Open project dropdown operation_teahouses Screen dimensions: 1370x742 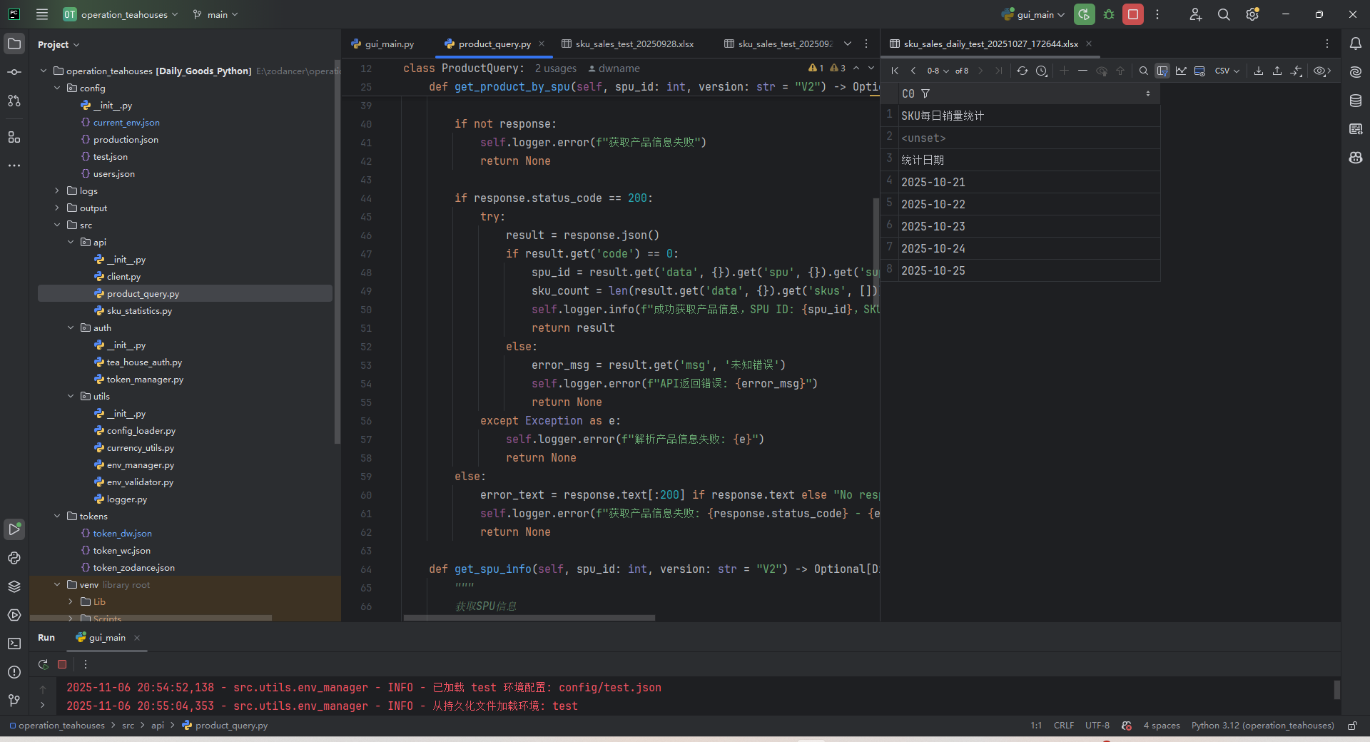point(120,14)
